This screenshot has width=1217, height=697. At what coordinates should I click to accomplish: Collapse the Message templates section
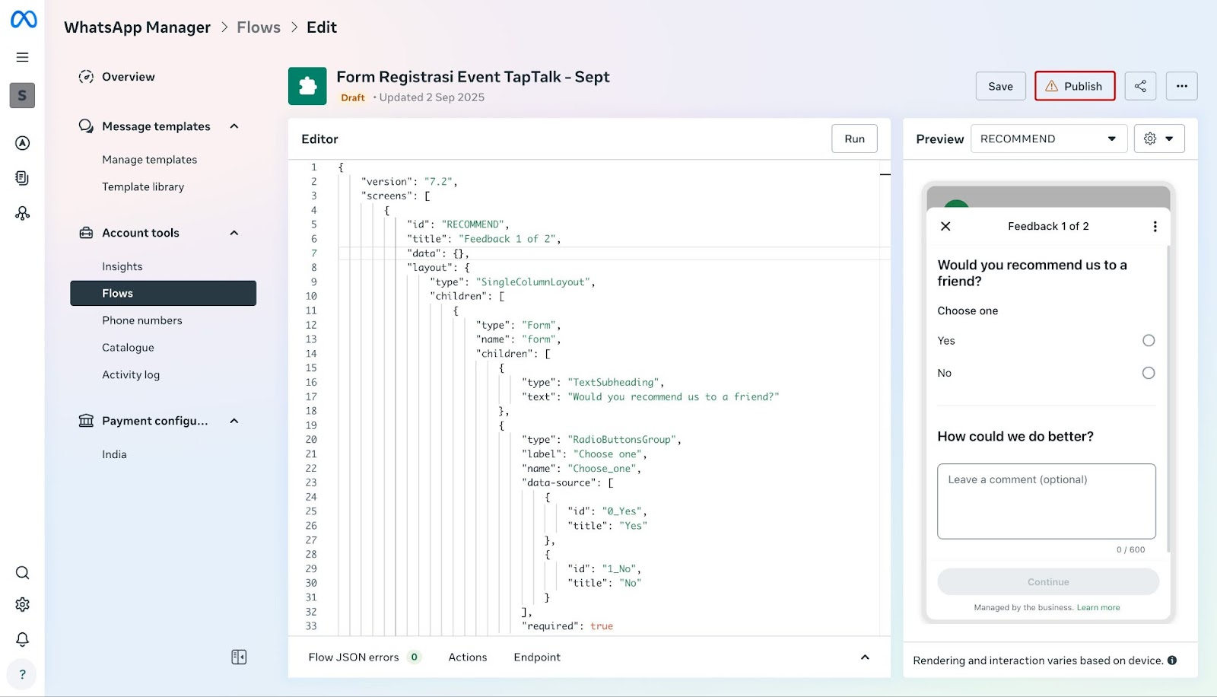234,126
